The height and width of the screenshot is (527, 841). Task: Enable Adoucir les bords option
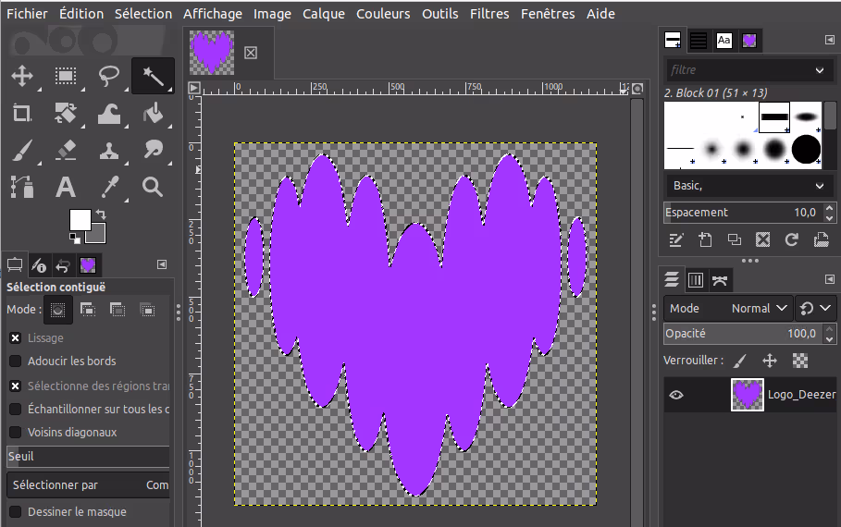(16, 362)
